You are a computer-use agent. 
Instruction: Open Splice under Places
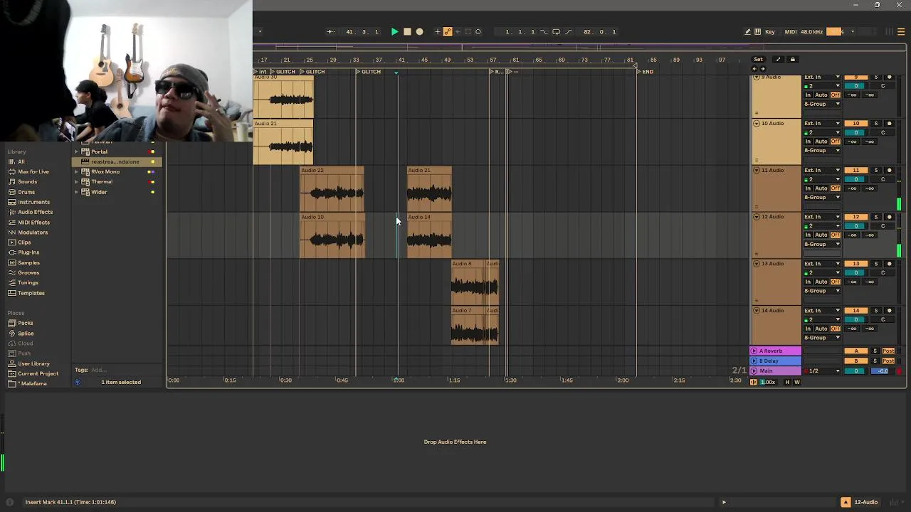tap(26, 334)
